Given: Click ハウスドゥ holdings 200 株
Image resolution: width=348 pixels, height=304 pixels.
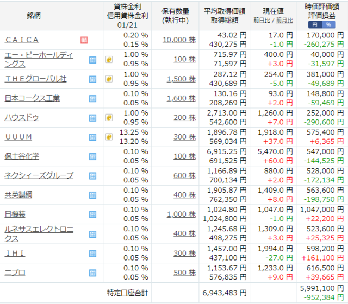Looking at the screenshot, I should click(185, 117).
